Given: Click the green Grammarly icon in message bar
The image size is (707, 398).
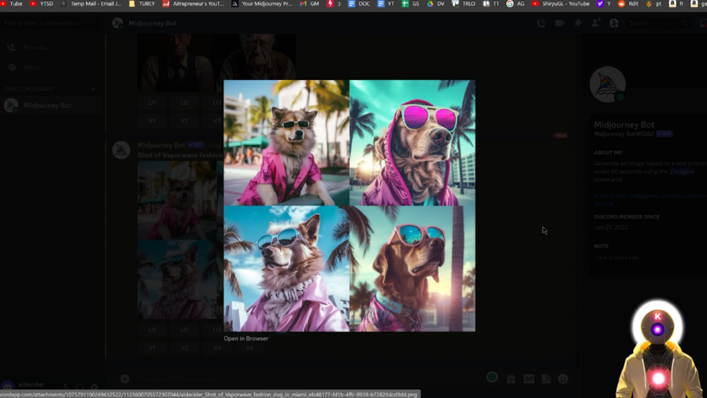Looking at the screenshot, I should [492, 377].
